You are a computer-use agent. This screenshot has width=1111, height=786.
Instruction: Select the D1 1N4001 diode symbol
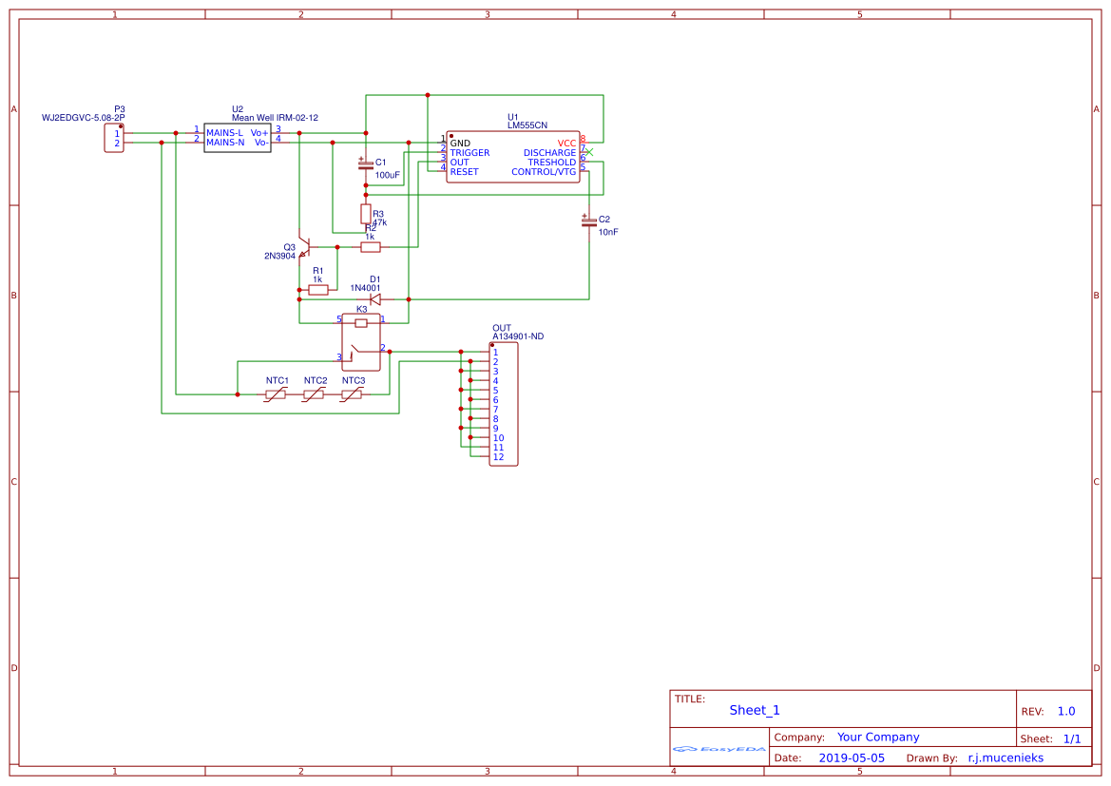(x=375, y=299)
